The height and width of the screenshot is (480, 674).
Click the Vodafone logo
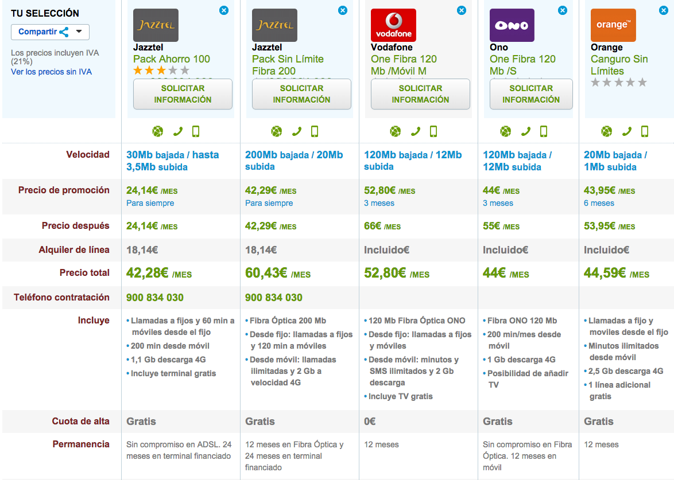tap(393, 25)
